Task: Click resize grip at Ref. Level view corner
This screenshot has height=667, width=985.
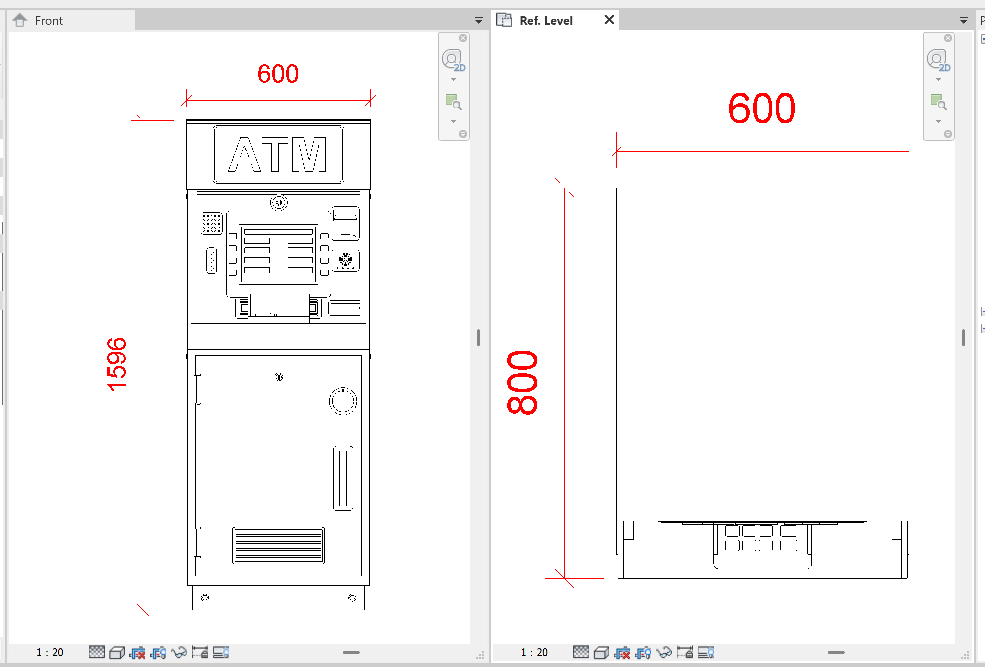Action: [x=965, y=655]
